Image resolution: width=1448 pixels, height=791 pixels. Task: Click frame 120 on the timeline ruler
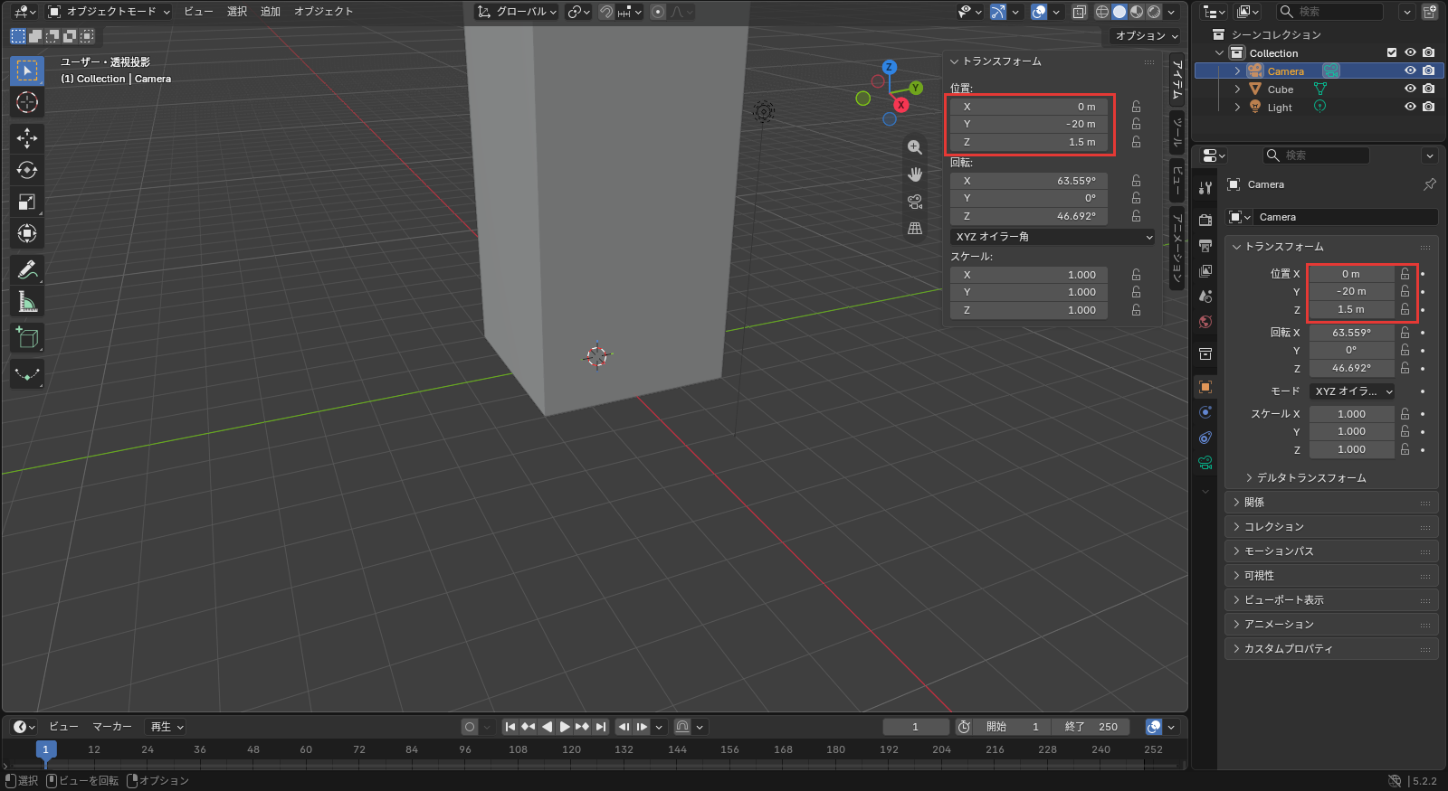click(571, 749)
